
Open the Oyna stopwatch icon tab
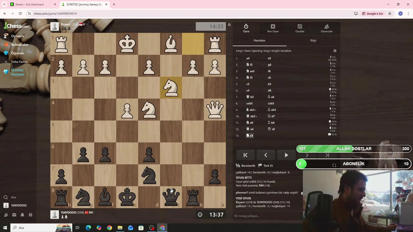[246, 28]
